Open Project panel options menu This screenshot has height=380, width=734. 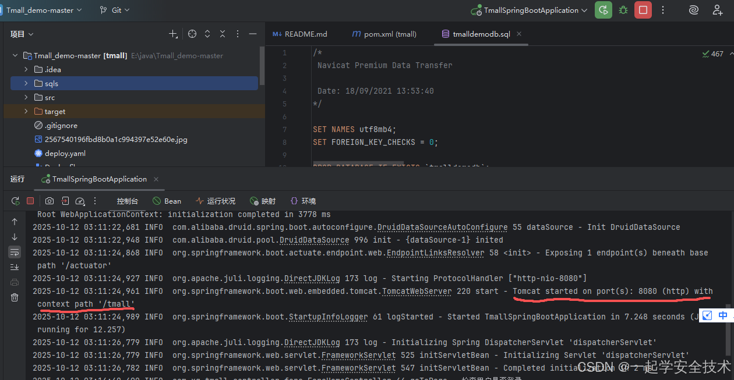pyautogui.click(x=238, y=34)
